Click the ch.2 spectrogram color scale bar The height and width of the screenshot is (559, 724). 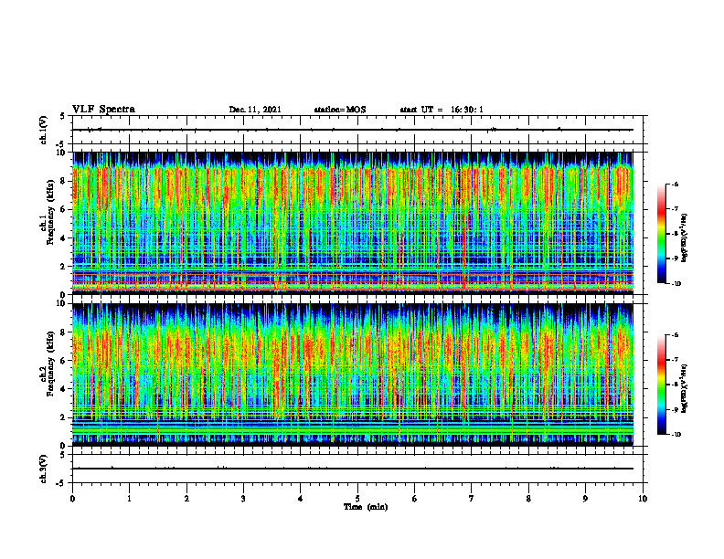(x=661, y=385)
